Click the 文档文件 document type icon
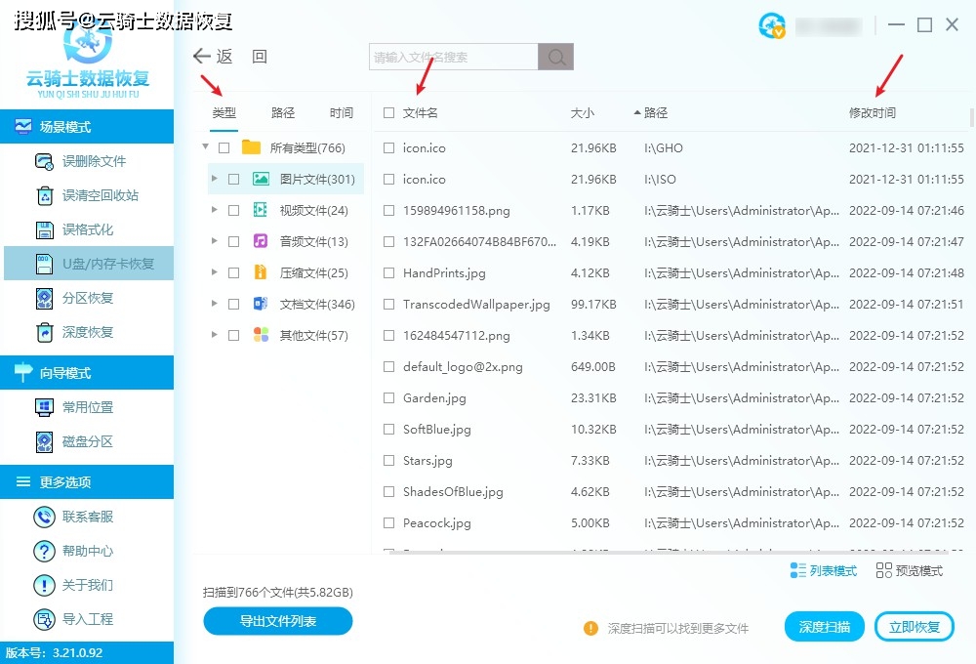Image resolution: width=976 pixels, height=664 pixels. pos(261,304)
